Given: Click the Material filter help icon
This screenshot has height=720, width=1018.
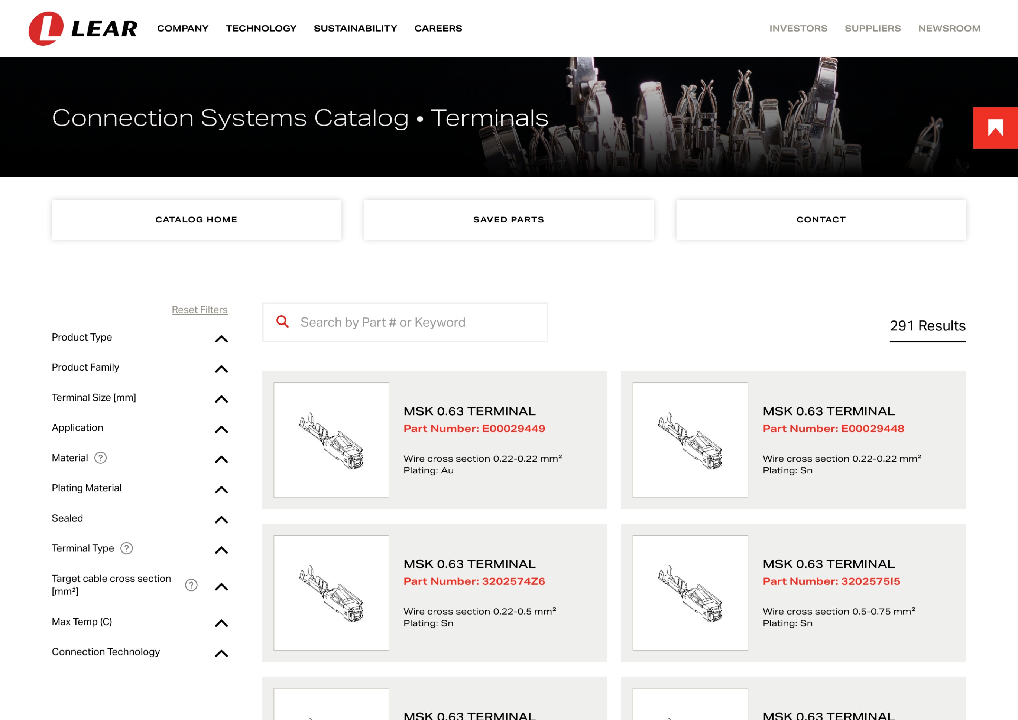Looking at the screenshot, I should pos(101,457).
